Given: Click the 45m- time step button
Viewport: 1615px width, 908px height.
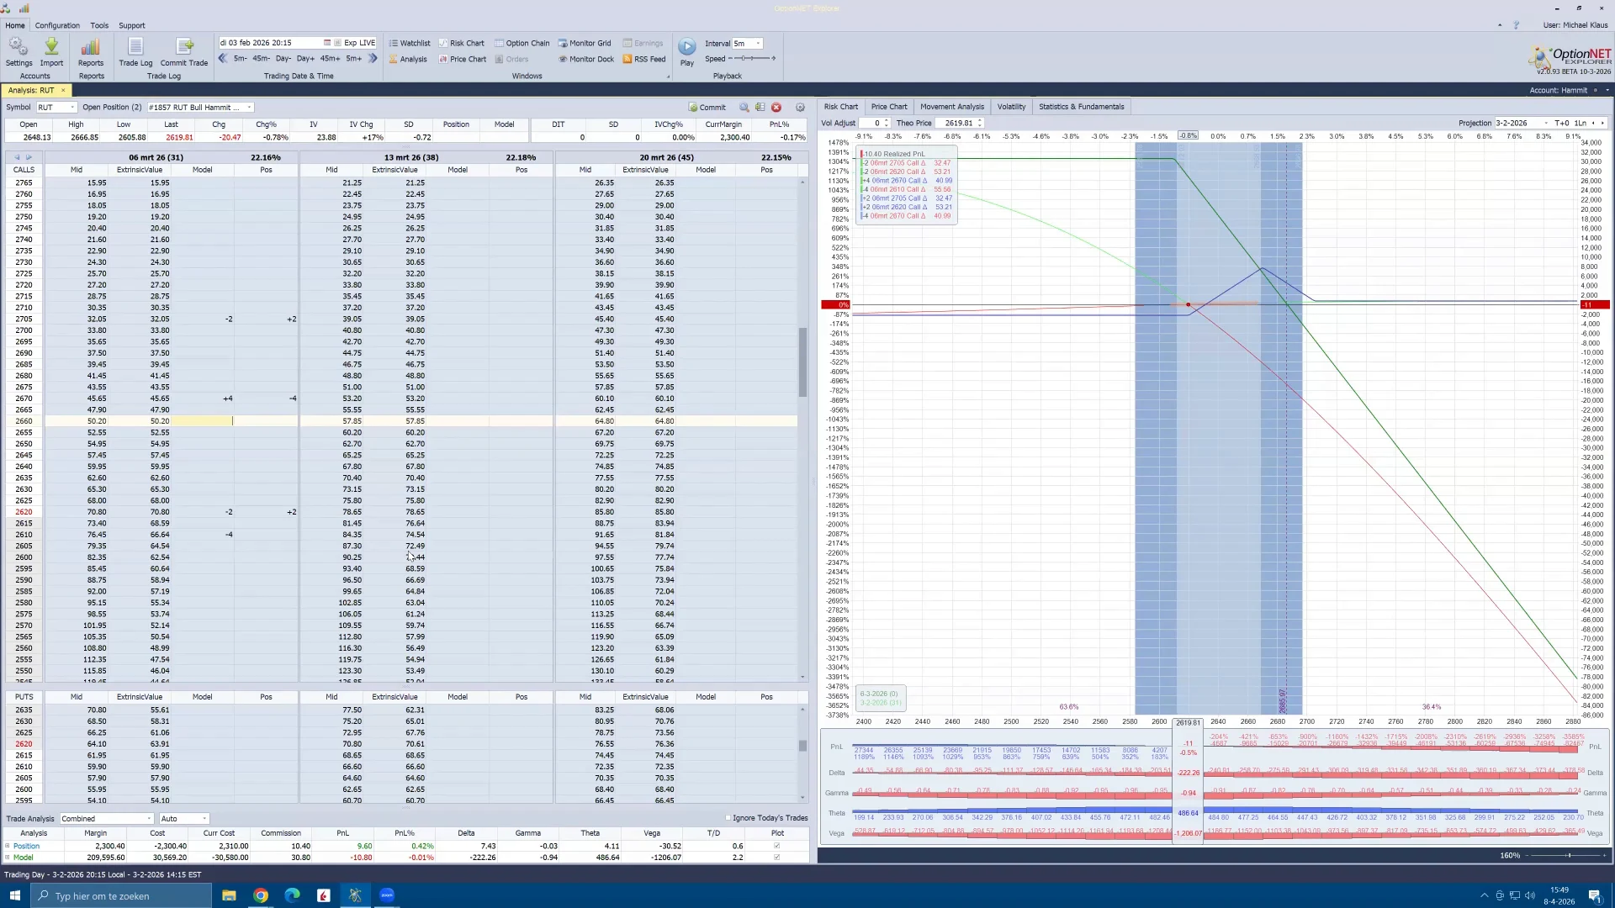Looking at the screenshot, I should pos(261,59).
